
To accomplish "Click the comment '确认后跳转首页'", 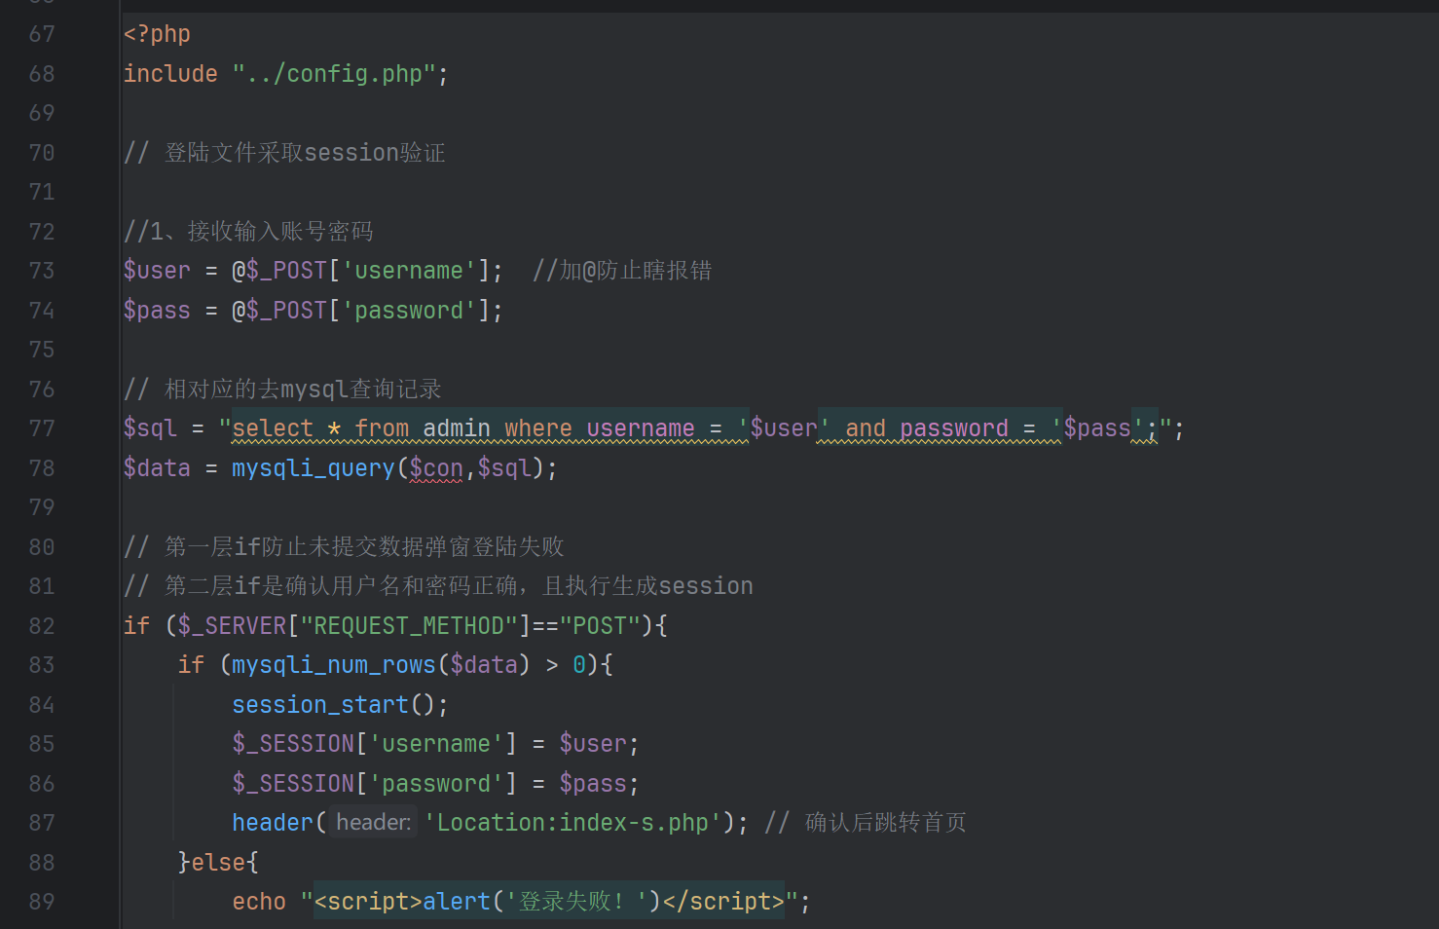I will point(866,823).
